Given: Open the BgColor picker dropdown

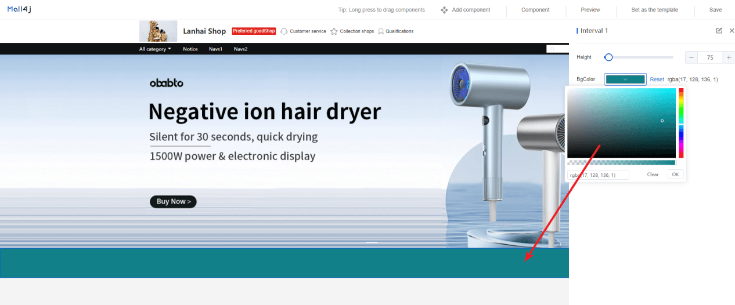Looking at the screenshot, I should click(x=625, y=79).
